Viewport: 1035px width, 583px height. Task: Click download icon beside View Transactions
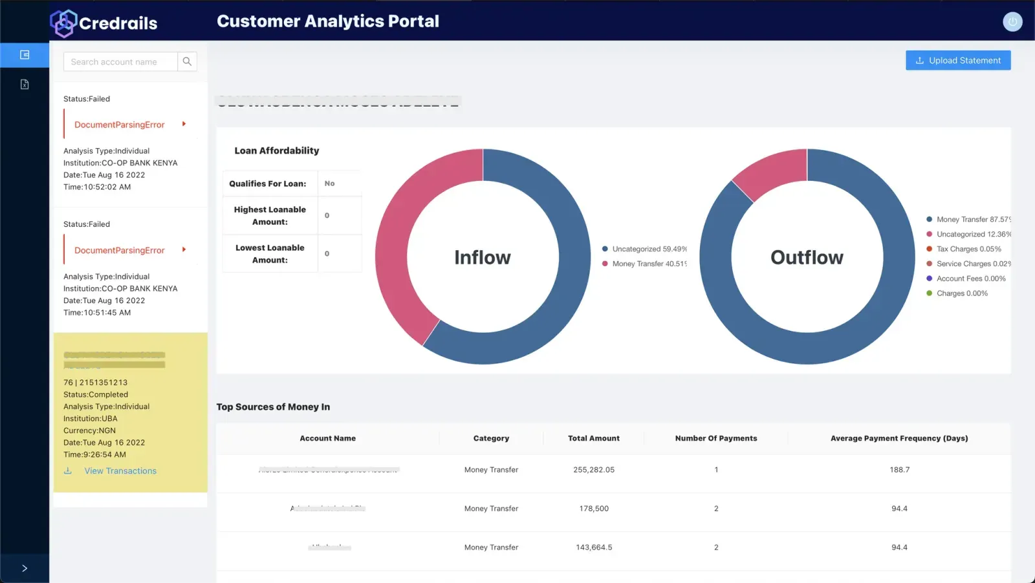[x=68, y=471]
